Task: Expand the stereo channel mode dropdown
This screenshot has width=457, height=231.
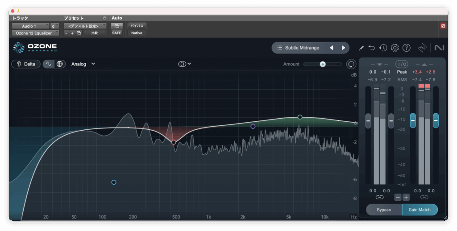Action: tap(185, 64)
